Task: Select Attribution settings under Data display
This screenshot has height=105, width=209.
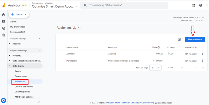Action: [24, 97]
